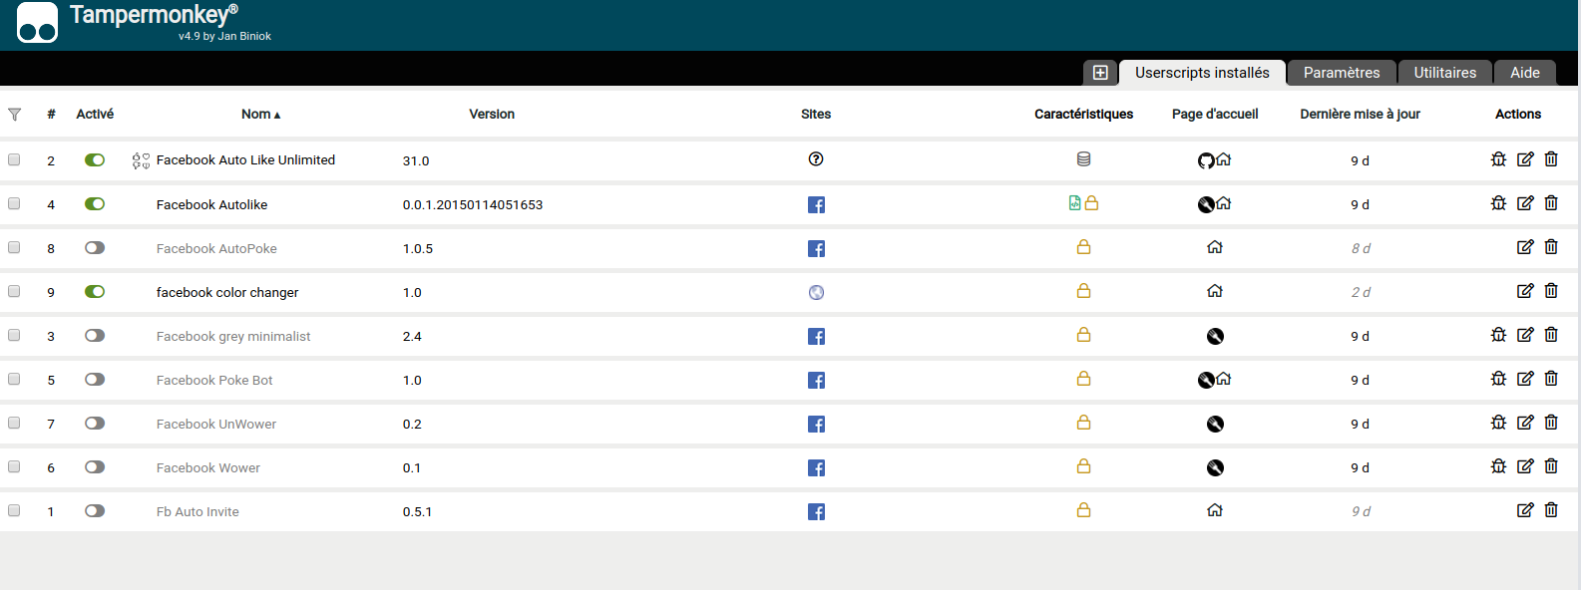Click the globe site icon for color changer
The width and height of the screenshot is (1581, 590).
pyautogui.click(x=816, y=293)
